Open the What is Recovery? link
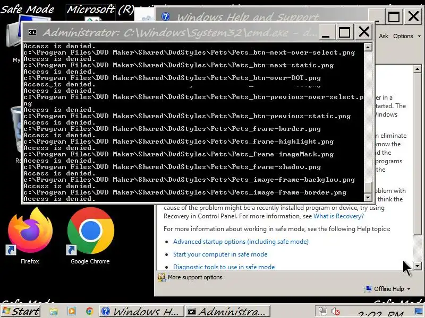 pos(338,216)
